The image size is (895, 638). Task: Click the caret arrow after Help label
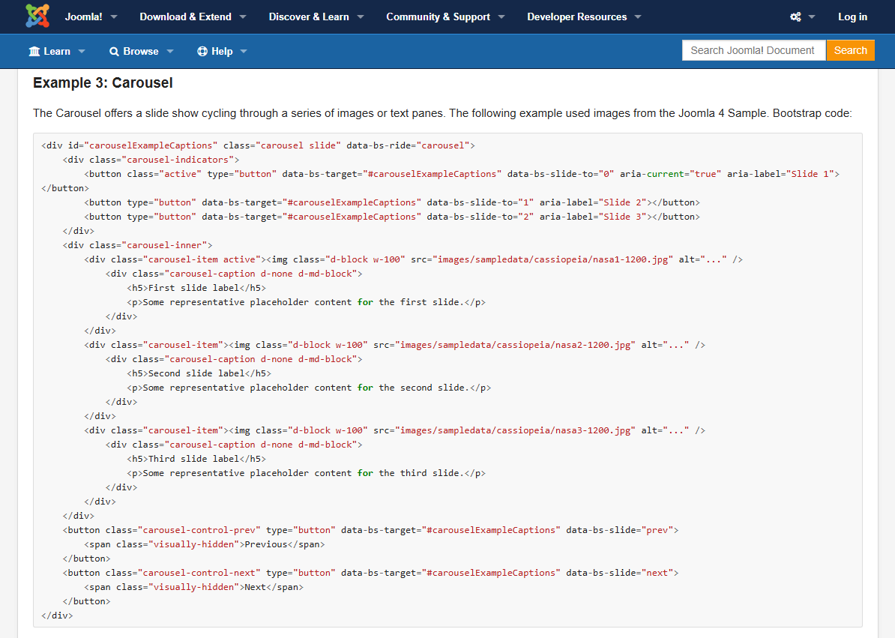pos(244,52)
